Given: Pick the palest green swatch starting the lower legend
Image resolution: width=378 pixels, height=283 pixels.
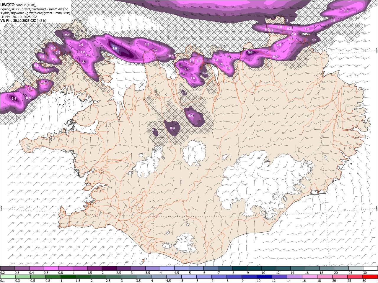Looking at the screenshot, I should (7, 277).
